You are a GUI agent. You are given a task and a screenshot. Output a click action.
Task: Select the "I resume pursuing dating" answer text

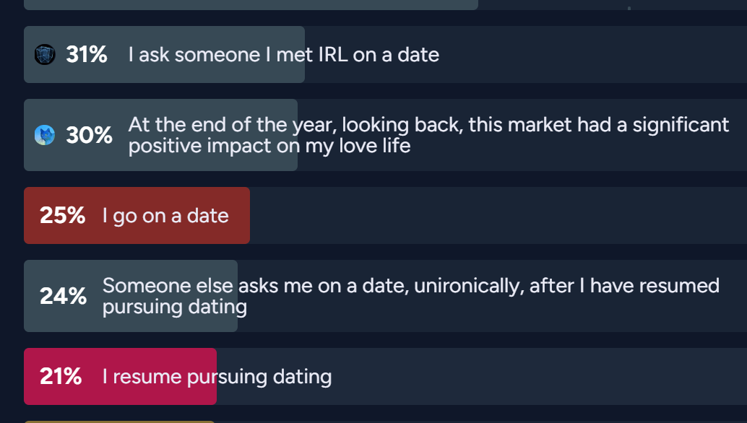(217, 376)
